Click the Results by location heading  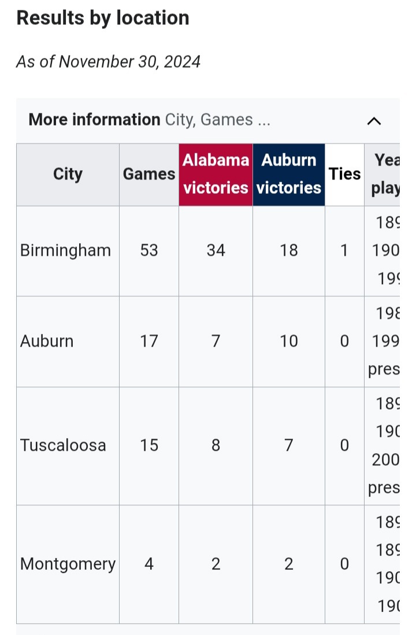pyautogui.click(x=103, y=18)
